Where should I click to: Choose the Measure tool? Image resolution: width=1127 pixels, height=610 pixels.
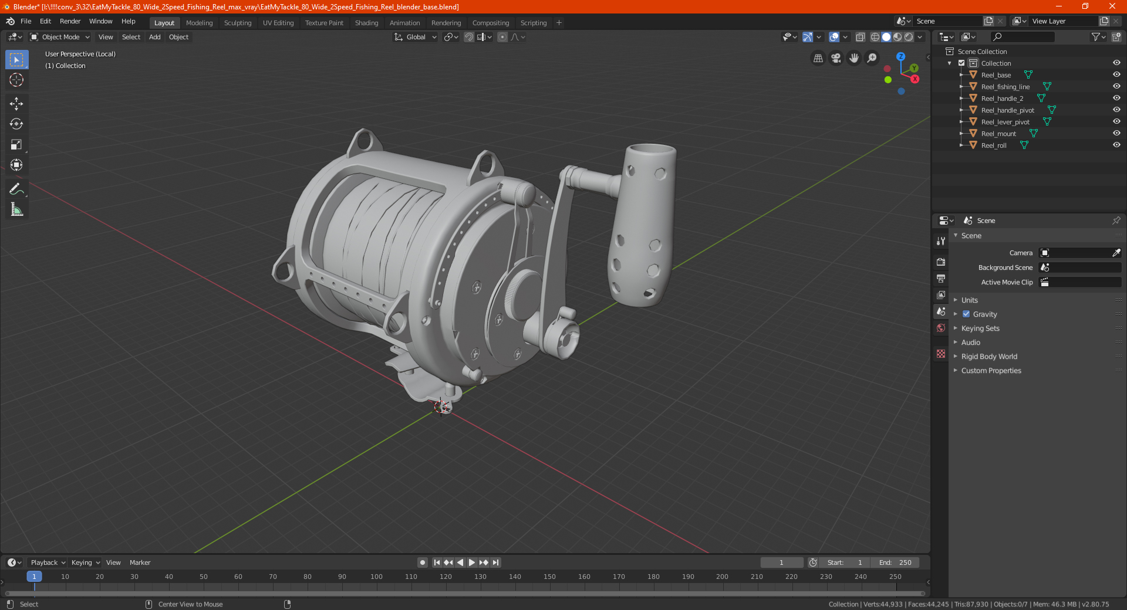pos(16,209)
